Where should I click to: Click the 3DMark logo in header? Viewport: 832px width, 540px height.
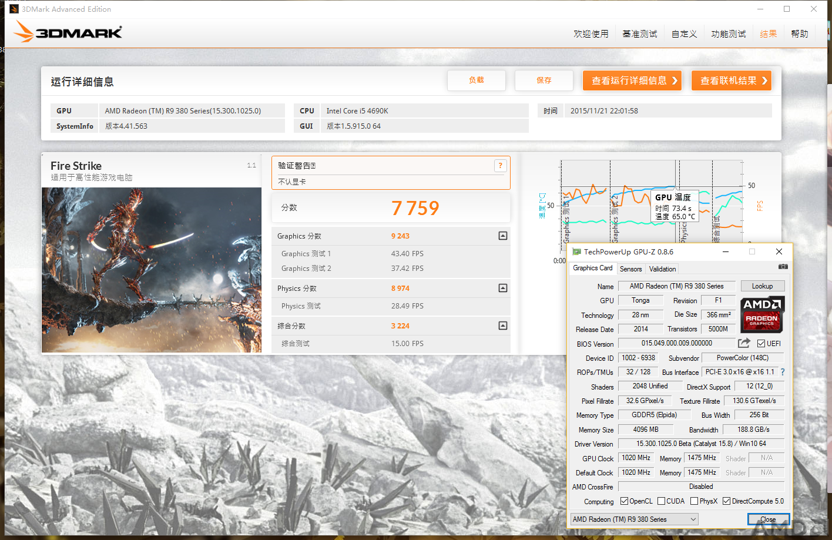click(x=68, y=32)
